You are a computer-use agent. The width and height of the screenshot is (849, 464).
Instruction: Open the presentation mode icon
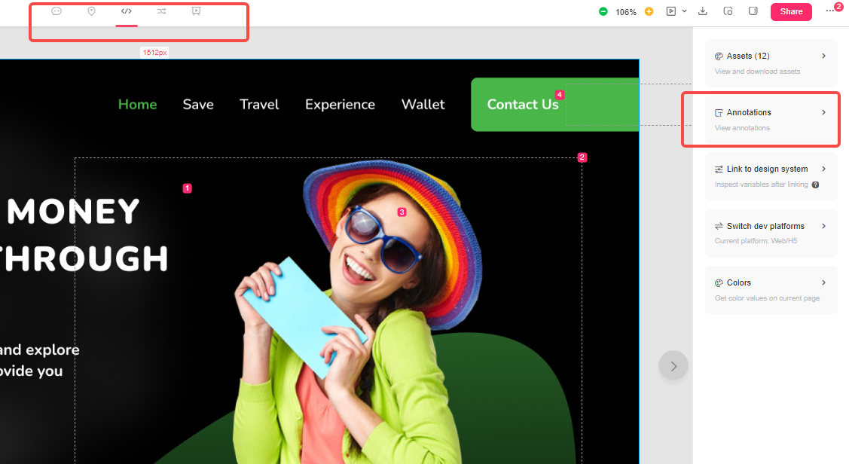coord(196,11)
